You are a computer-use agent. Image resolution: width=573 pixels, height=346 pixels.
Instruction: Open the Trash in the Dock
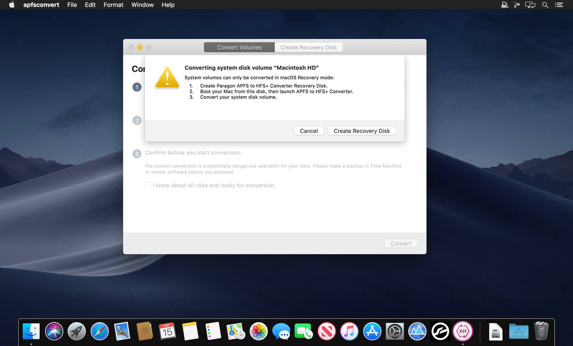541,331
